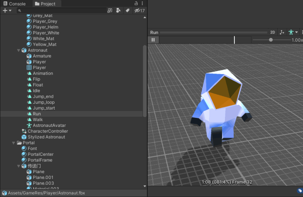This screenshot has height=197, width=303.
Task: Click the playback speed slider handle
Action: coord(271,40)
